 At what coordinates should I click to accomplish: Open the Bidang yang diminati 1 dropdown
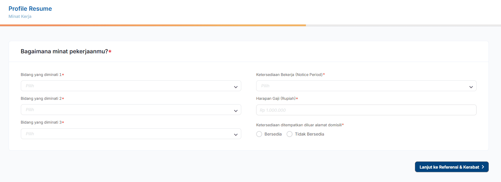125,86
